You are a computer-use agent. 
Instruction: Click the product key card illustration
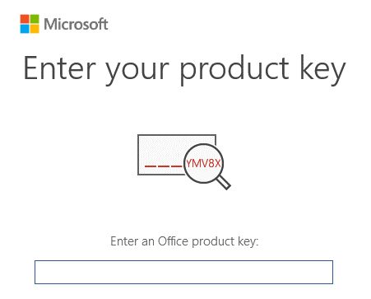coord(165,155)
